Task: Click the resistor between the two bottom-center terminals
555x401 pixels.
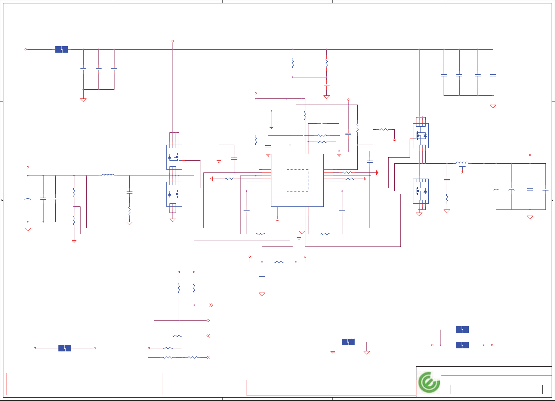Action: point(279,262)
